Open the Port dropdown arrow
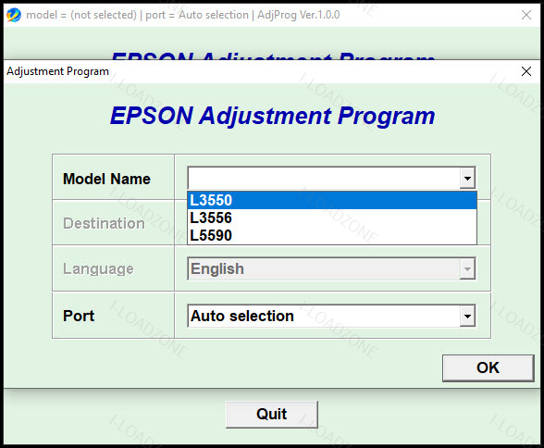Image resolution: width=544 pixels, height=448 pixels. [467, 317]
